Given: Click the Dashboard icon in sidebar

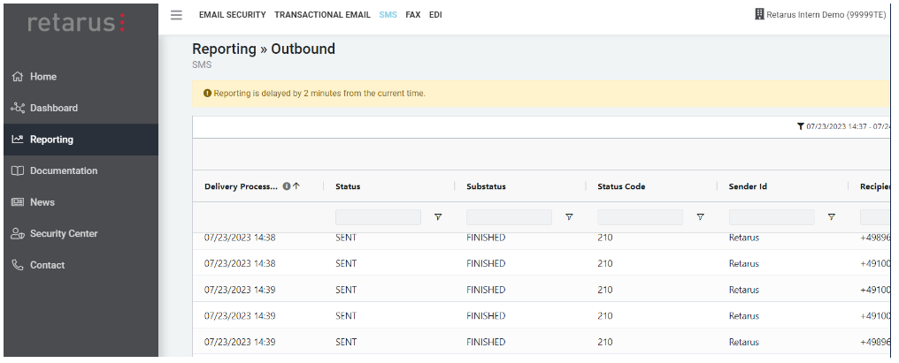Looking at the screenshot, I should [x=18, y=108].
